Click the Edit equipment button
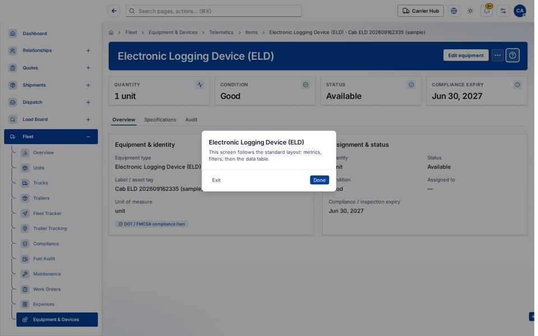Viewport: 538px width, 336px height. point(466,55)
